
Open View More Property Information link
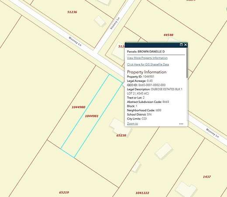coord(147,58)
